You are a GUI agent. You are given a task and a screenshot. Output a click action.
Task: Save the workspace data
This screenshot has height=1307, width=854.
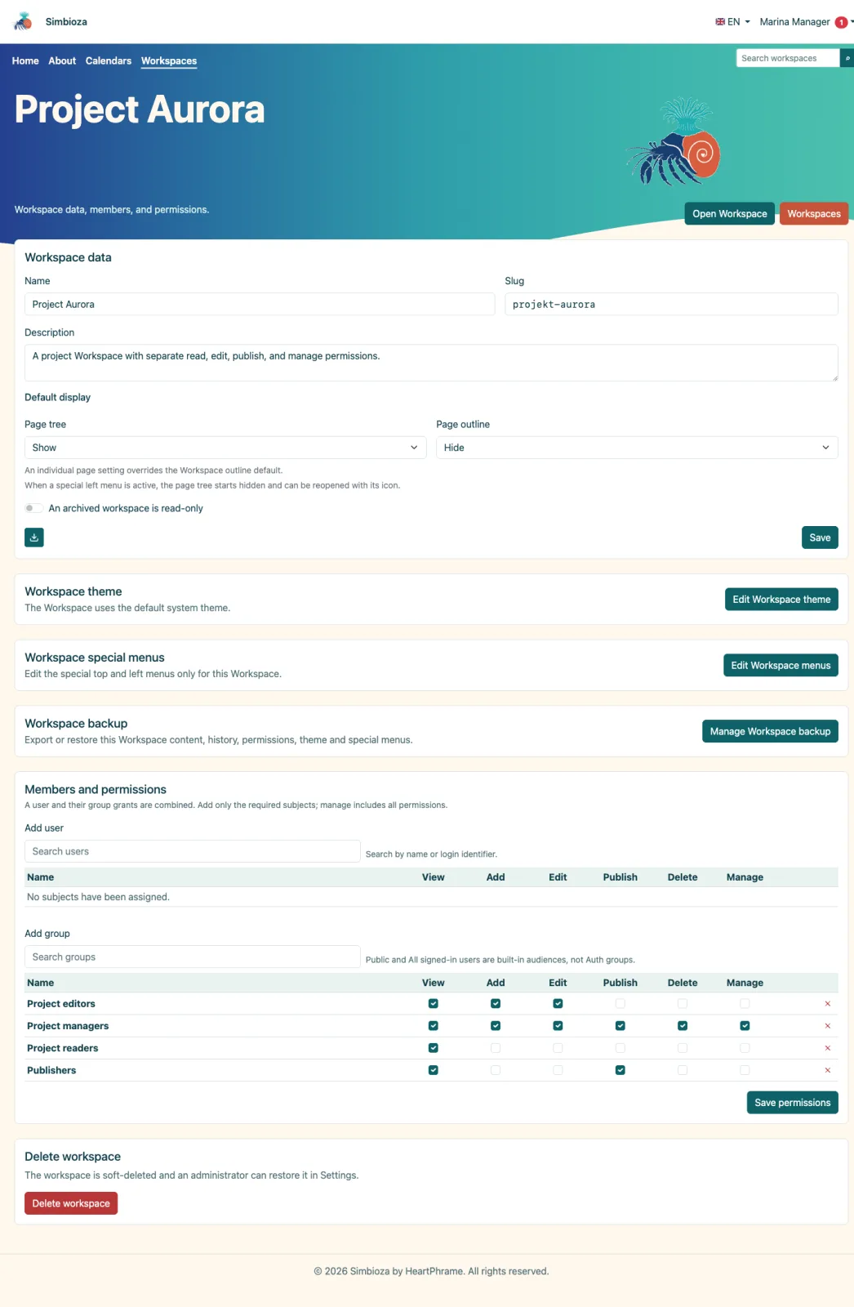pyautogui.click(x=820, y=538)
